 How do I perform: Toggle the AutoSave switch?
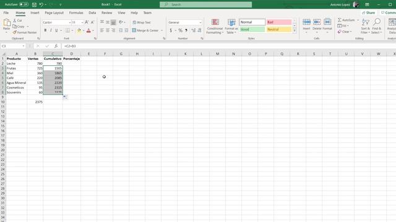24,4
